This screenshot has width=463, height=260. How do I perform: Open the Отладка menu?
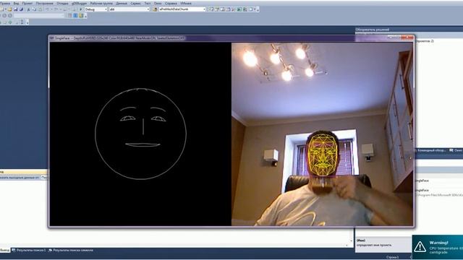point(62,3)
